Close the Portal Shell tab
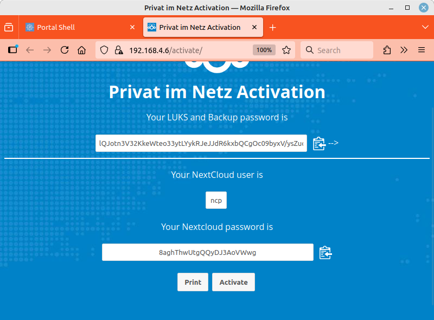The image size is (434, 320). [132, 27]
